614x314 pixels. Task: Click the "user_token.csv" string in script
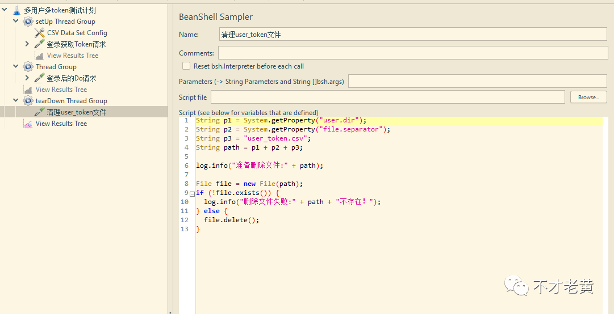click(277, 138)
